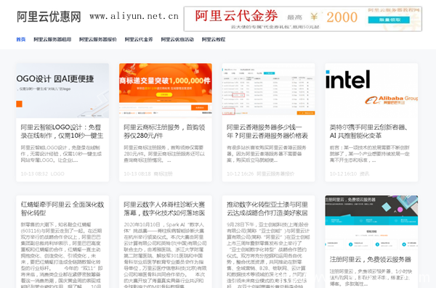Open the 首页 navigation menu item
This screenshot has height=288, width=436.
[x=21, y=39]
